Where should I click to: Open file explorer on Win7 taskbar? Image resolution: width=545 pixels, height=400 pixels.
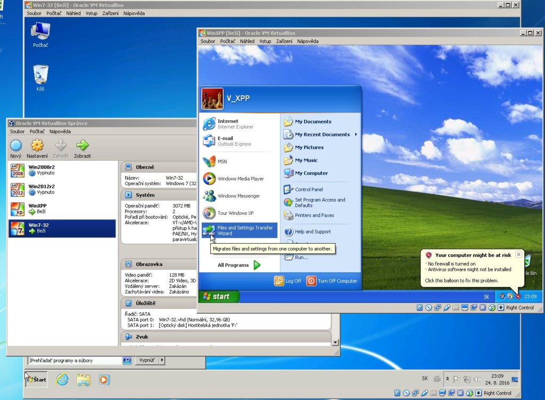(x=84, y=379)
